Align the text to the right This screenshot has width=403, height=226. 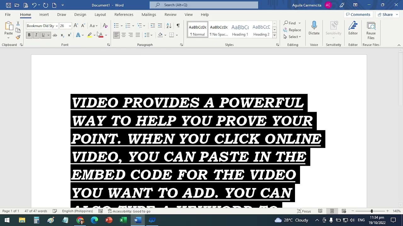pyautogui.click(x=131, y=35)
